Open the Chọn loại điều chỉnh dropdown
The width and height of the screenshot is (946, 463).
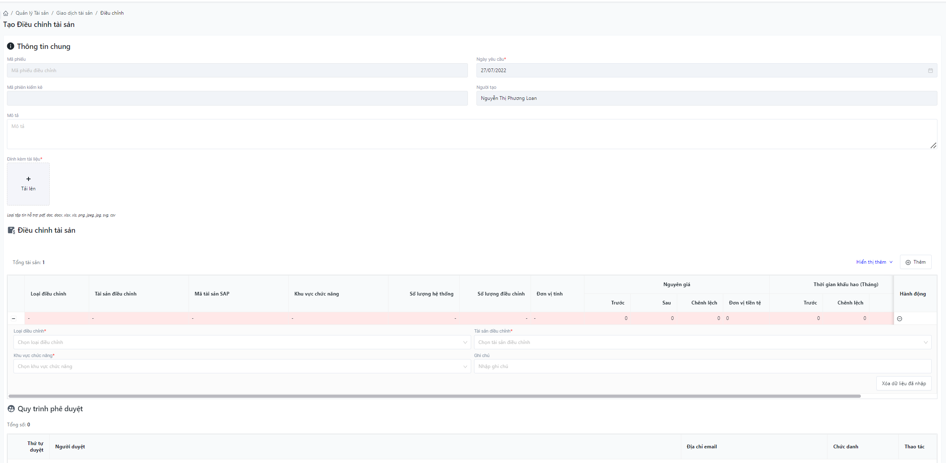click(x=242, y=342)
